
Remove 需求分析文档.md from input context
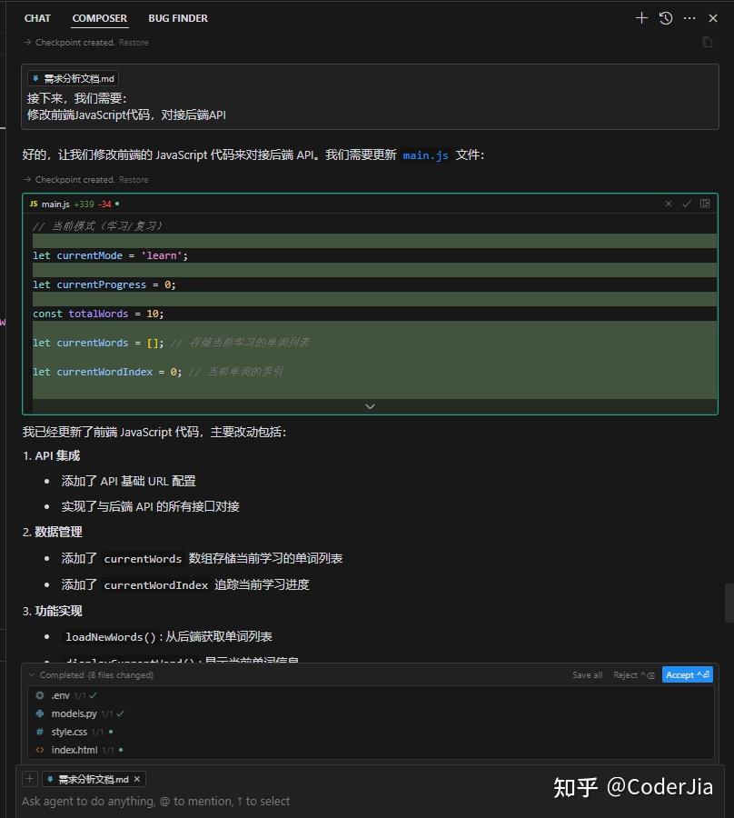136,779
